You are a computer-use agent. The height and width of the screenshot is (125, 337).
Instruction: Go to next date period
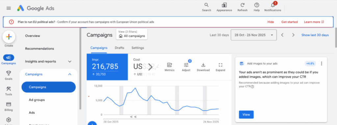tap(293, 35)
